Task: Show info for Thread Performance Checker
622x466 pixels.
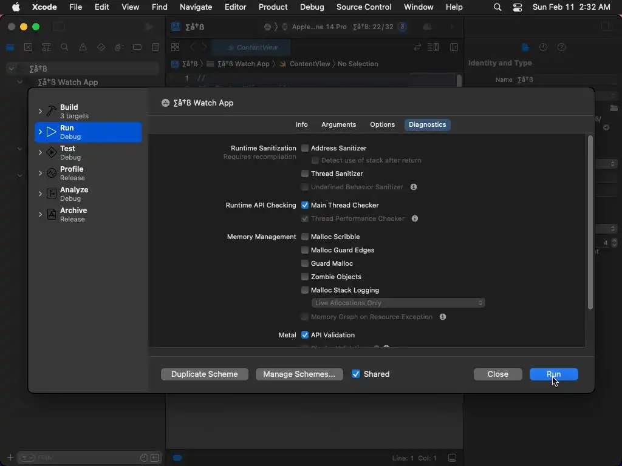Action: 414,218
